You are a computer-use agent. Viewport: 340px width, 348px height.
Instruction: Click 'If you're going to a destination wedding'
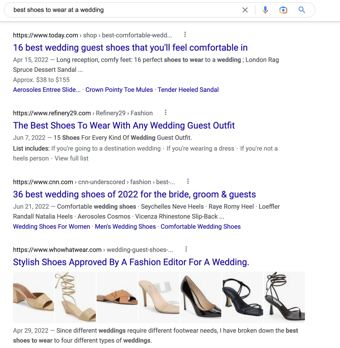click(106, 148)
